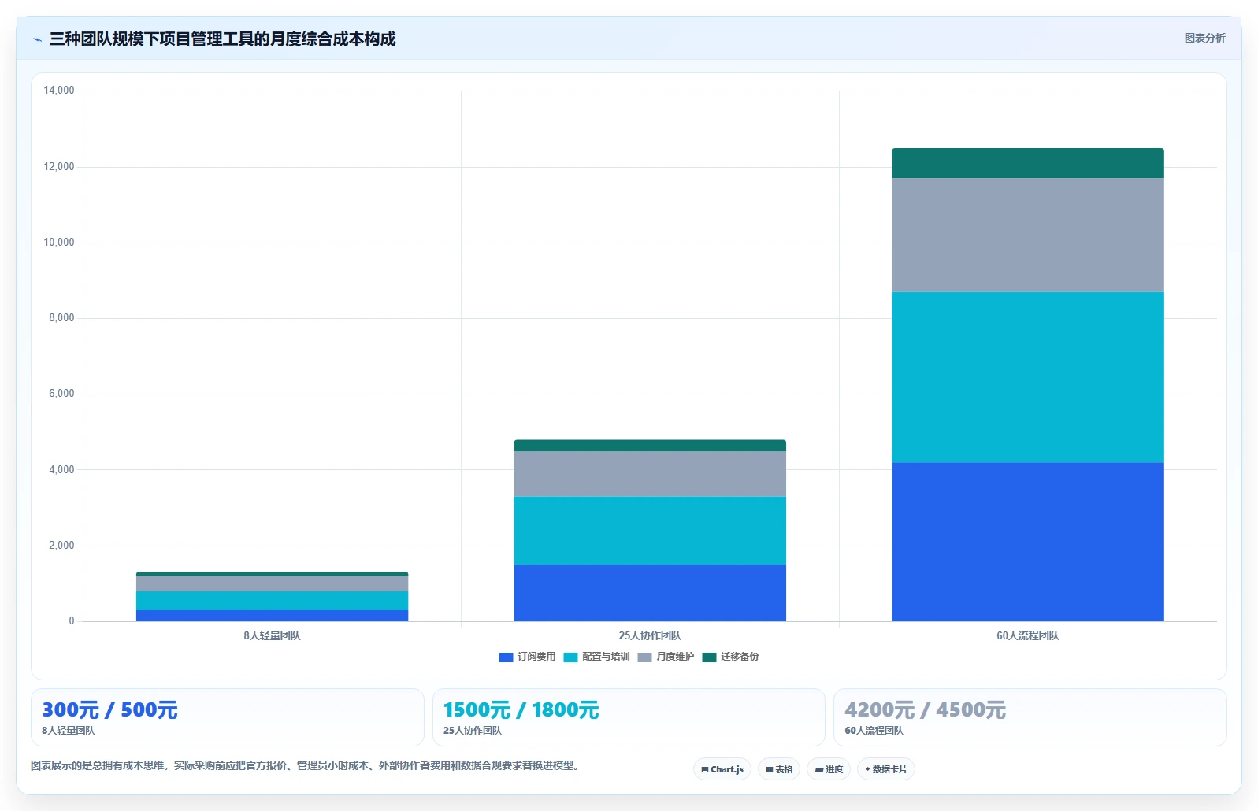
Task: Click the footer note starting with 图表展示的是总拥有成本思维
Action: coord(306,765)
